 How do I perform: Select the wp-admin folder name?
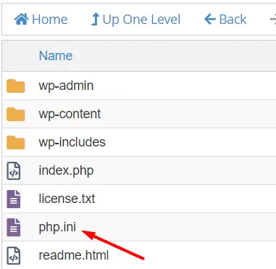click(66, 86)
